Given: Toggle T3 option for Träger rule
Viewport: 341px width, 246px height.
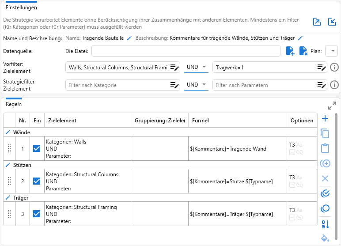Looking at the screenshot, I should coord(292,210).
